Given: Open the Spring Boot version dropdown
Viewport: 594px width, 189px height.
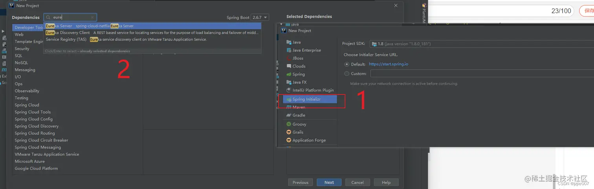Looking at the screenshot, I should point(260,17).
